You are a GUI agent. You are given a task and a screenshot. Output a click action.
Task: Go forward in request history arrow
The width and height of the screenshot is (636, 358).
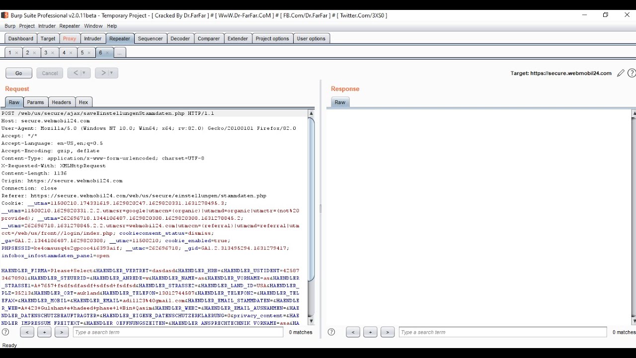coord(103,73)
